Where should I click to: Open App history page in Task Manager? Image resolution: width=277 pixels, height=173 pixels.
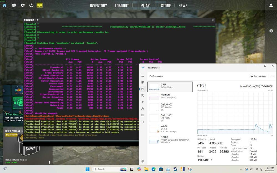pyautogui.click(x=143, y=95)
